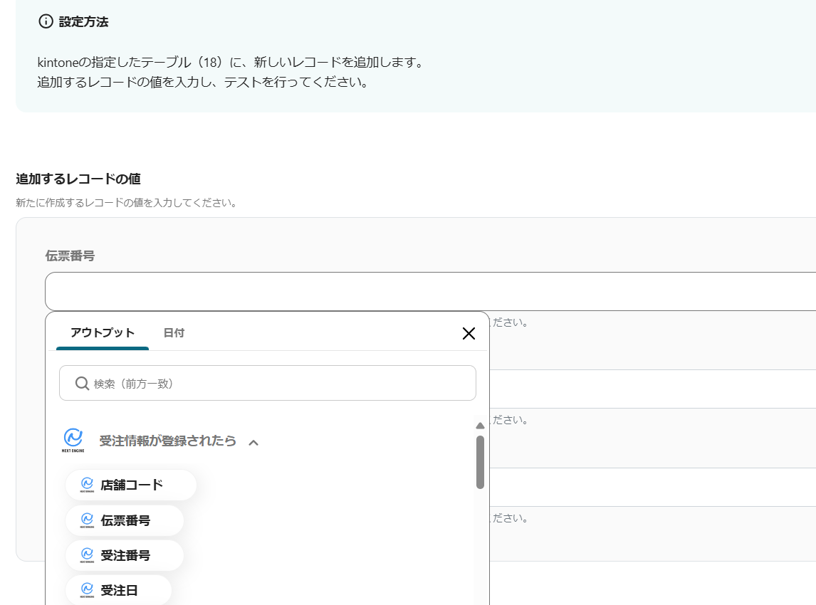Click the info icon beside 設定方法
This screenshot has width=816, height=605.
[46, 21]
